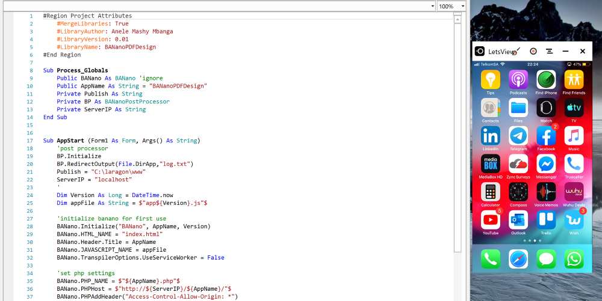Launch the Find Friends app
This screenshot has height=301, width=602.
tap(574, 80)
